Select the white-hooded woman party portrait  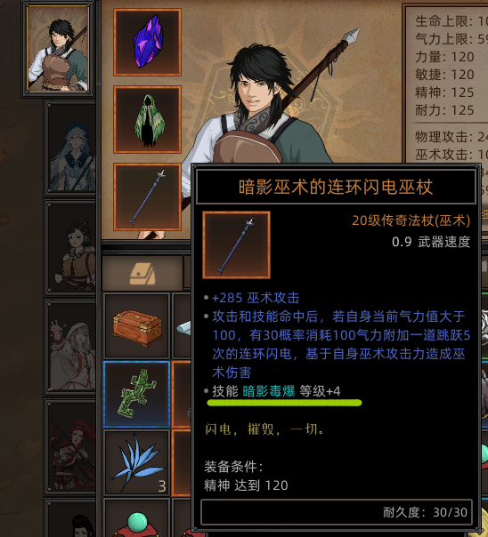(71, 346)
